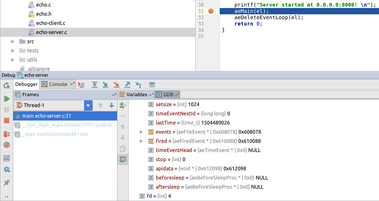Image resolution: width=379 pixels, height=201 pixels.
Task: Toggle show watches in variables
Action: (123, 159)
